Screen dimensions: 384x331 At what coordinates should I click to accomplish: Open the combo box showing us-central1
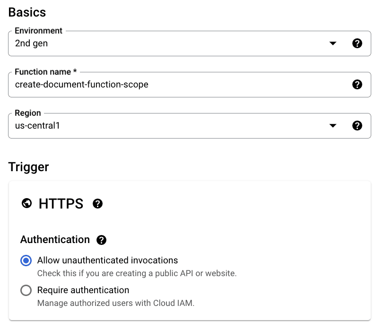point(170,126)
